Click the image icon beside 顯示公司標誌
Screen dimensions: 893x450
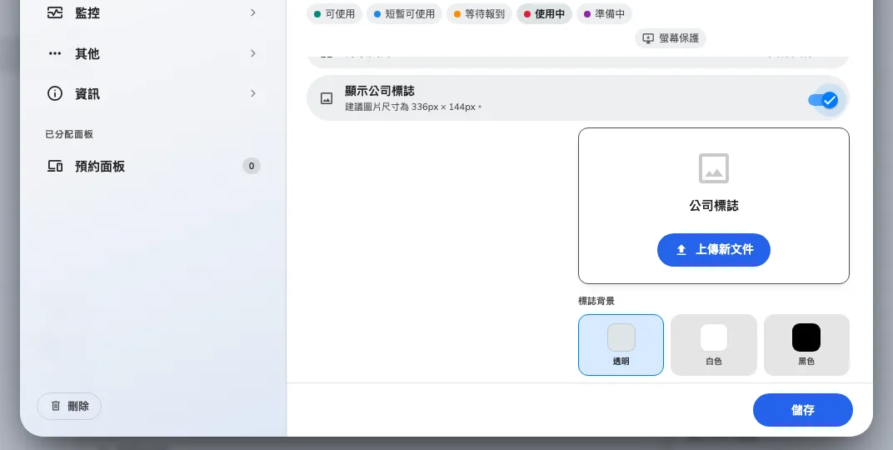[x=327, y=98]
